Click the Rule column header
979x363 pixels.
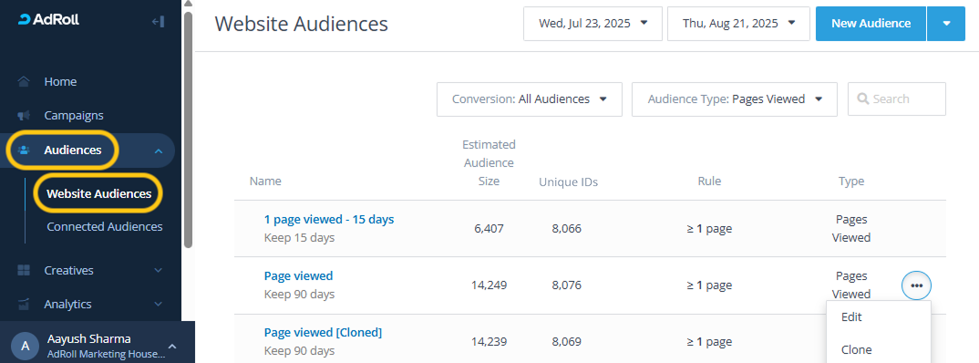709,181
